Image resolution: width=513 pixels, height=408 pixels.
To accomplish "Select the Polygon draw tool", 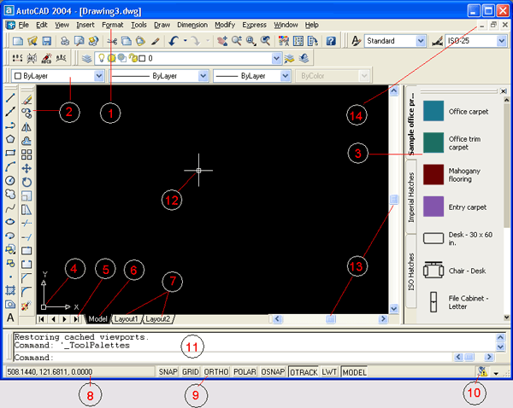I will click(10, 139).
